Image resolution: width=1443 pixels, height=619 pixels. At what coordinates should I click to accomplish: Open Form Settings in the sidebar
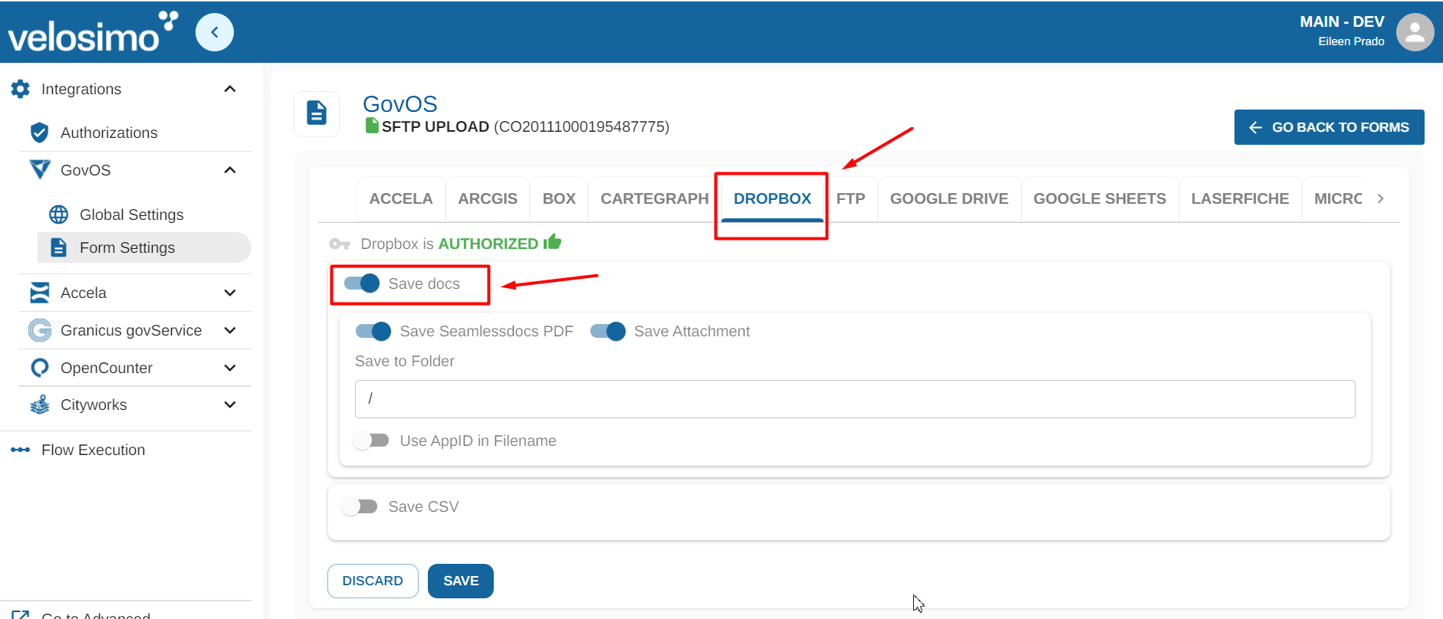pos(144,247)
